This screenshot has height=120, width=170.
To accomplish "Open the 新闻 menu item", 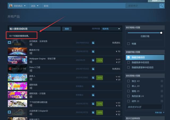I will click(x=46, y=6).
